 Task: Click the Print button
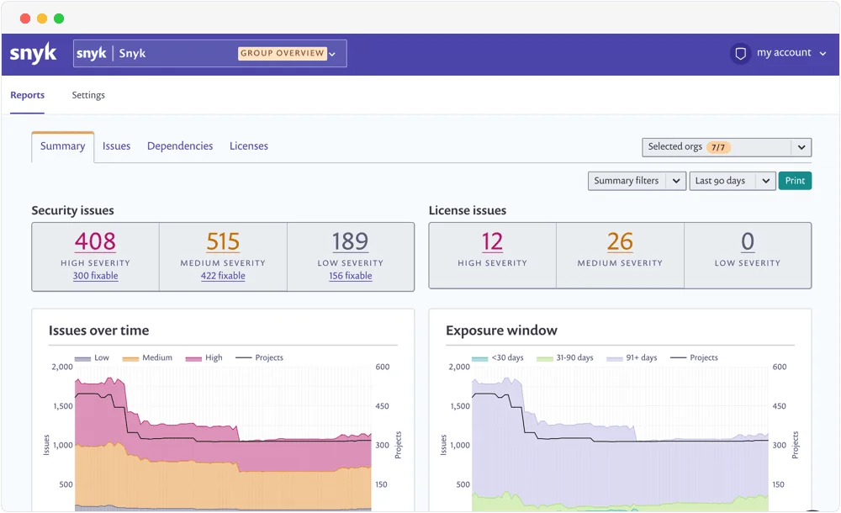click(795, 180)
